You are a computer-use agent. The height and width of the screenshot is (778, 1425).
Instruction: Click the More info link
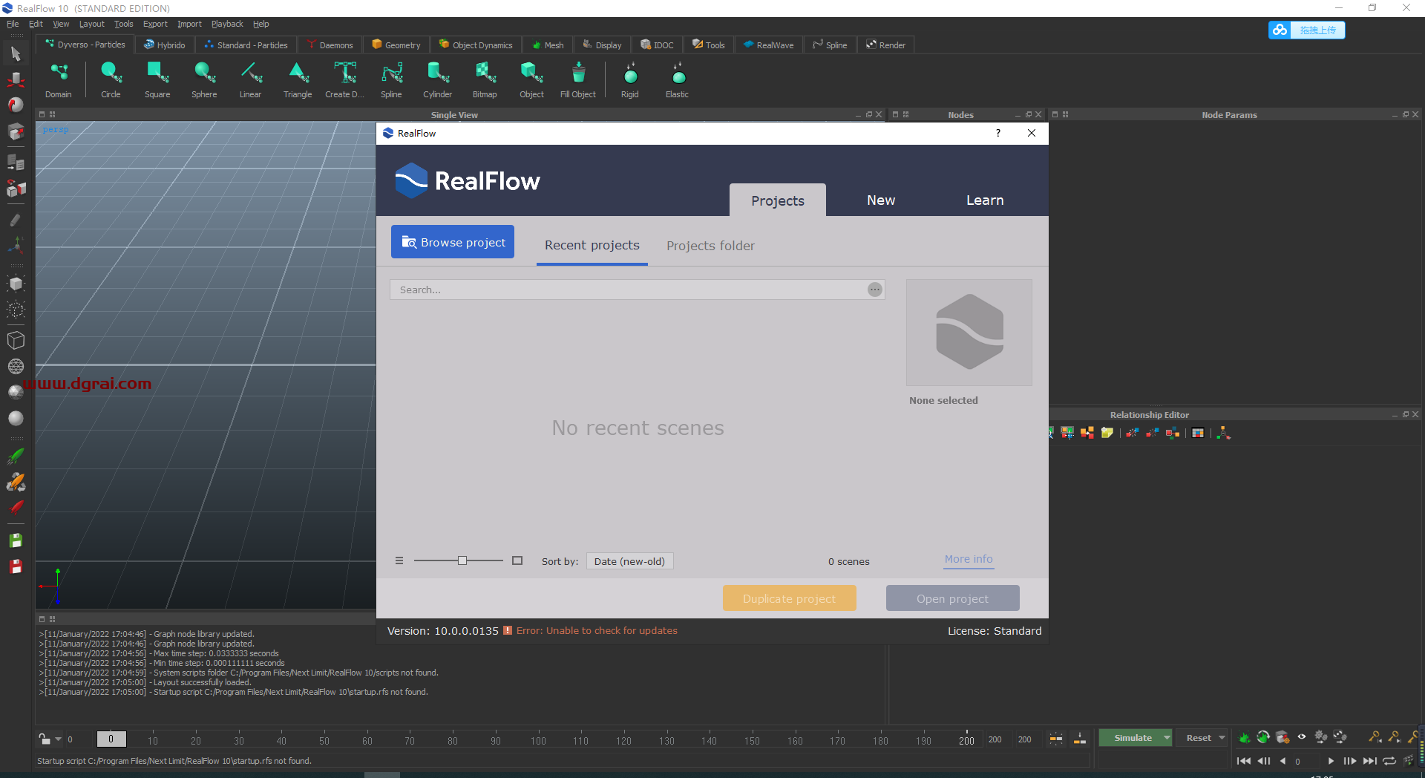969,559
